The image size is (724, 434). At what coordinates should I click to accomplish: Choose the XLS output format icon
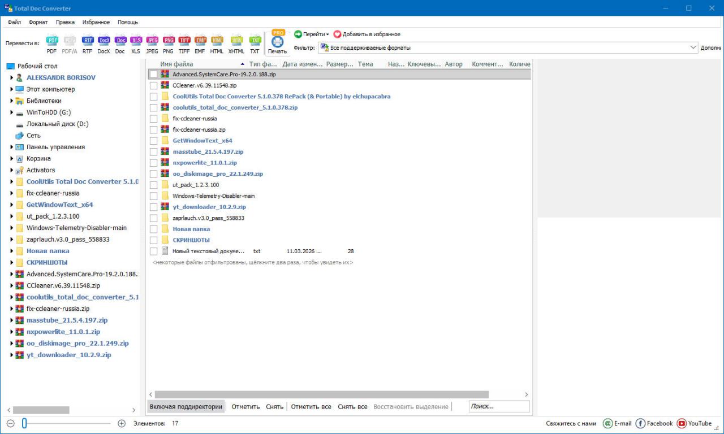[136, 41]
